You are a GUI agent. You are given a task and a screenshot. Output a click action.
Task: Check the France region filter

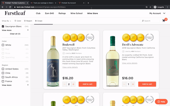pos(3,81)
